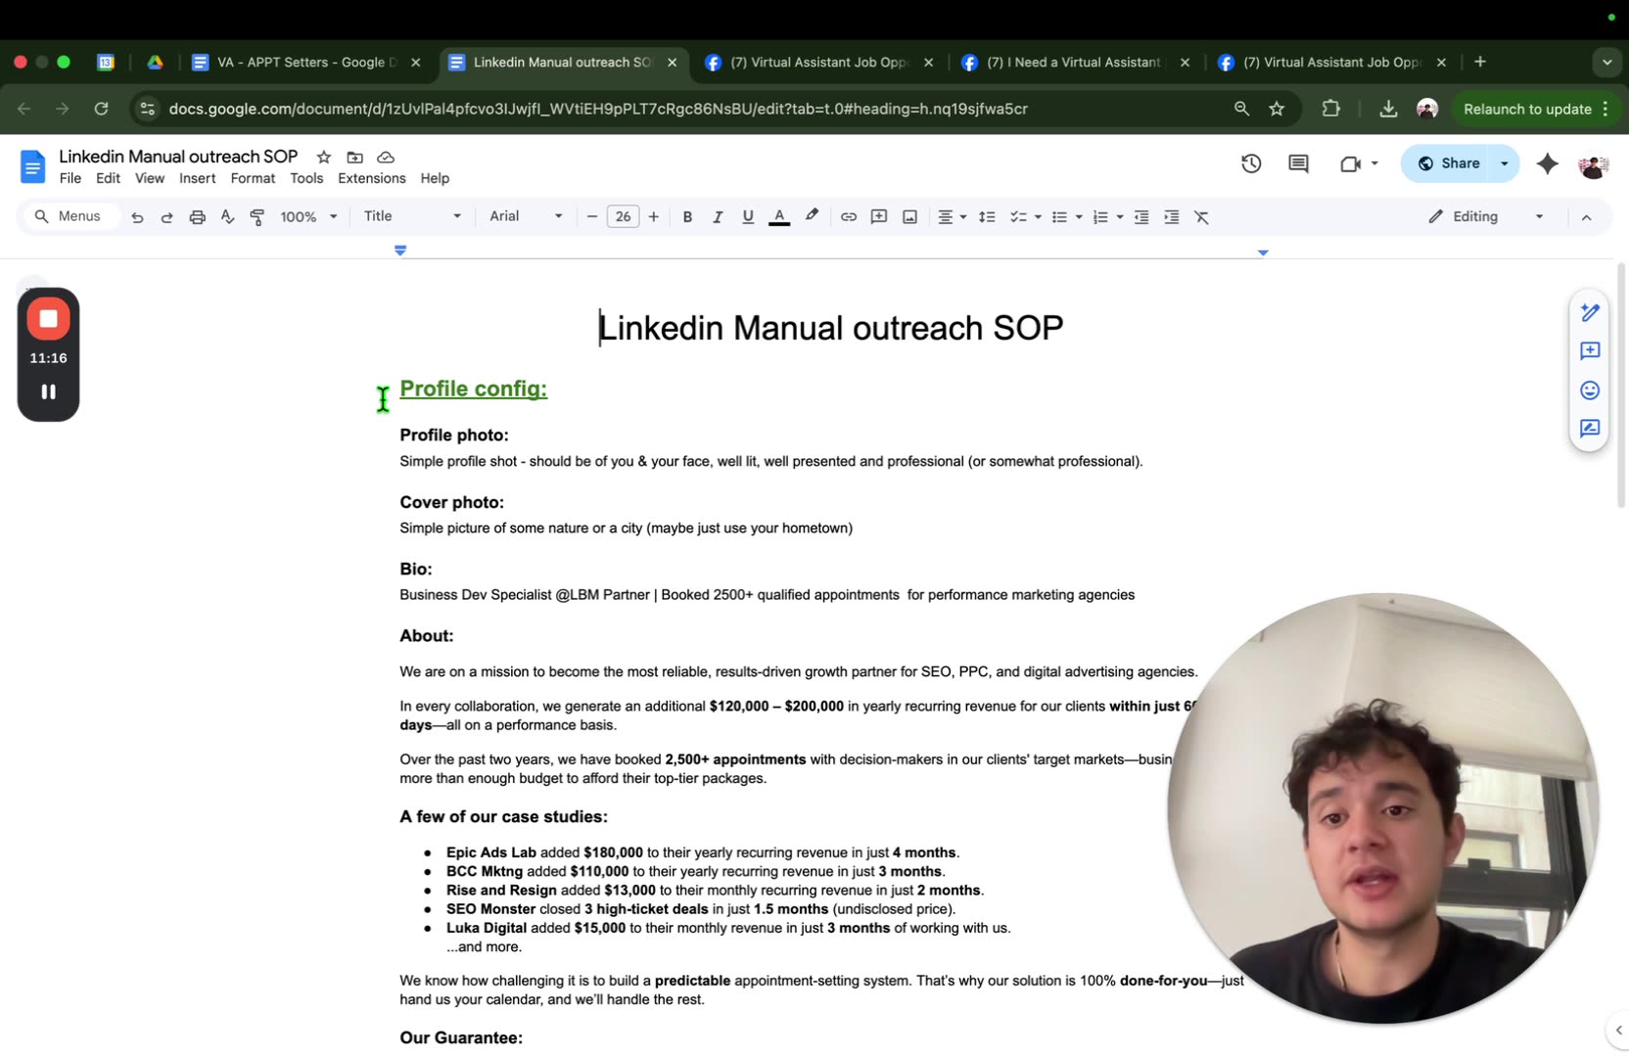Start a Google Meet video call
This screenshot has width=1629, height=1057.
pos(1352,163)
